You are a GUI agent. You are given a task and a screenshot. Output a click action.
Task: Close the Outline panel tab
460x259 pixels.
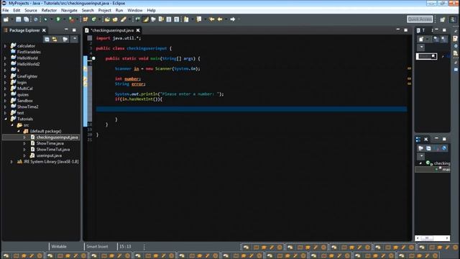point(426,139)
